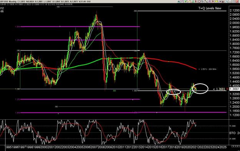
Task: Click the green toolbar icon near top right
Action: (x=185, y=2)
